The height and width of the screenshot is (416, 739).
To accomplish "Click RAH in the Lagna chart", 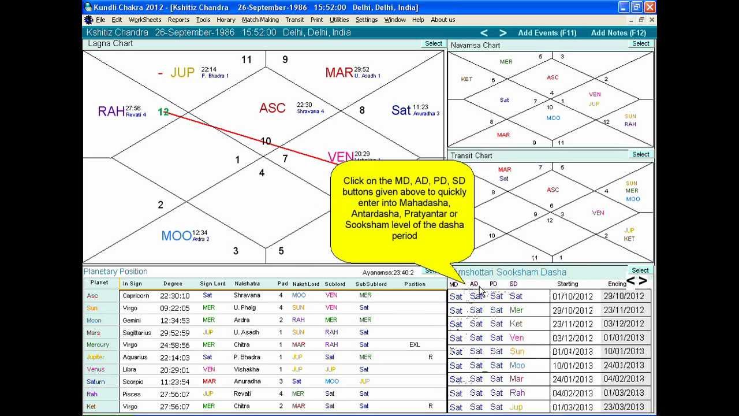I will click(111, 112).
